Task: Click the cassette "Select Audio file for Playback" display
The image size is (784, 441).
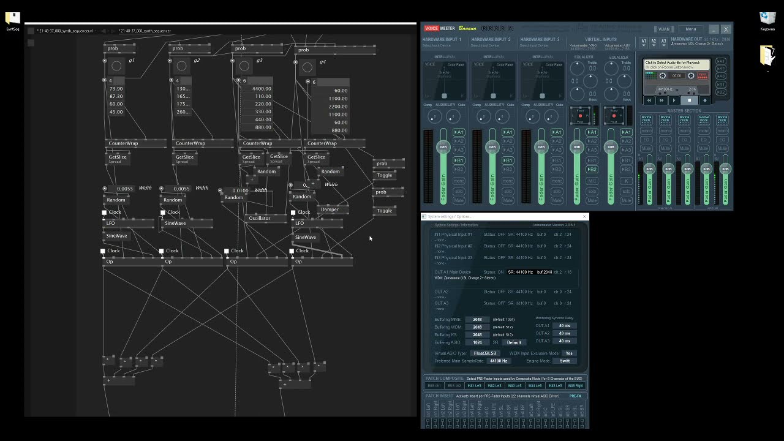Action: point(677,64)
